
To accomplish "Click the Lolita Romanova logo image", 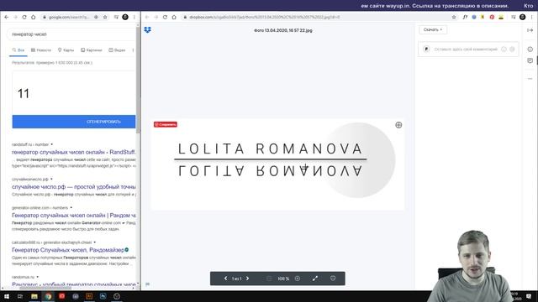I will (277, 164).
